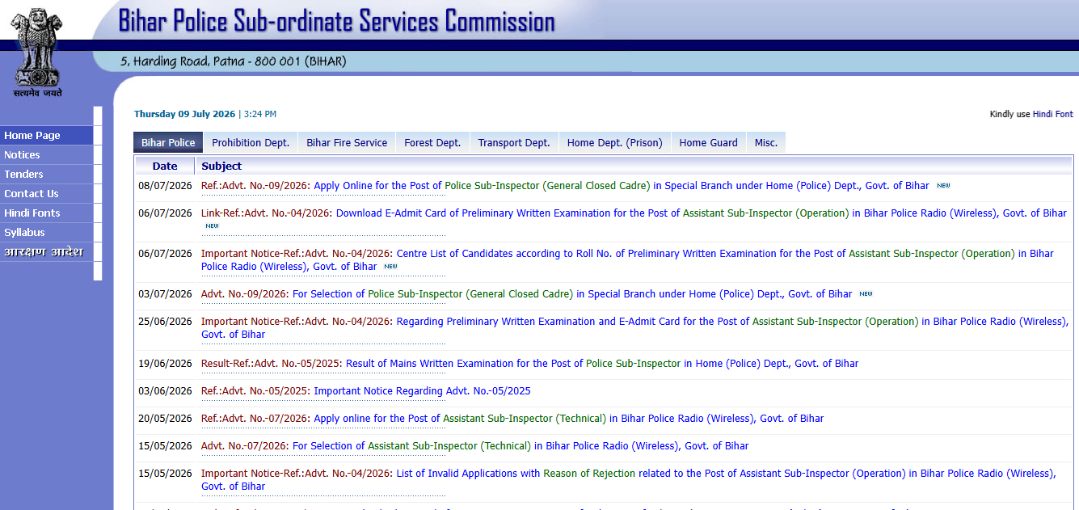Viewport: 1079px width, 510px height.
Task: Open Important Notice Regarding Advt. No.-05/2025 link
Action: [x=422, y=391]
